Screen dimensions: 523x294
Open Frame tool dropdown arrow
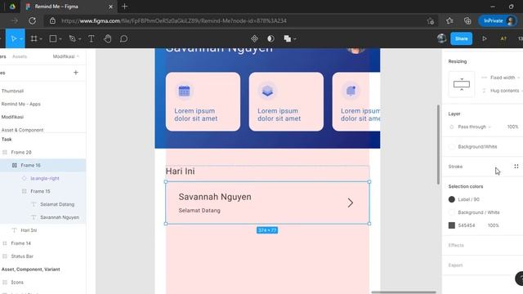point(41,39)
